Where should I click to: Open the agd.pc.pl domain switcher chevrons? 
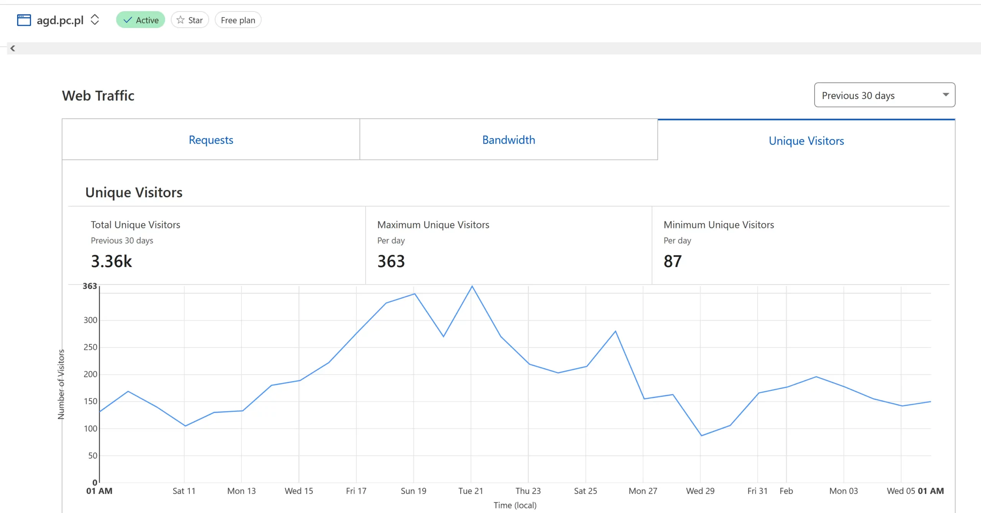95,20
